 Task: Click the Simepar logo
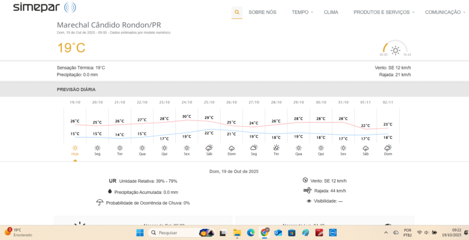pyautogui.click(x=44, y=7)
